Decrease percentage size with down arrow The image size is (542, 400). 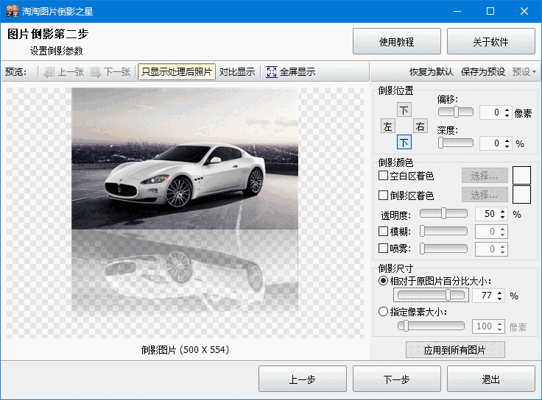click(x=500, y=299)
